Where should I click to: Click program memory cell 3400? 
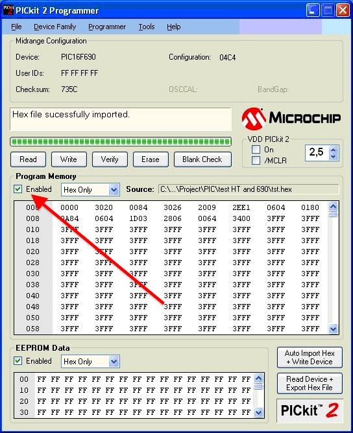click(x=241, y=218)
